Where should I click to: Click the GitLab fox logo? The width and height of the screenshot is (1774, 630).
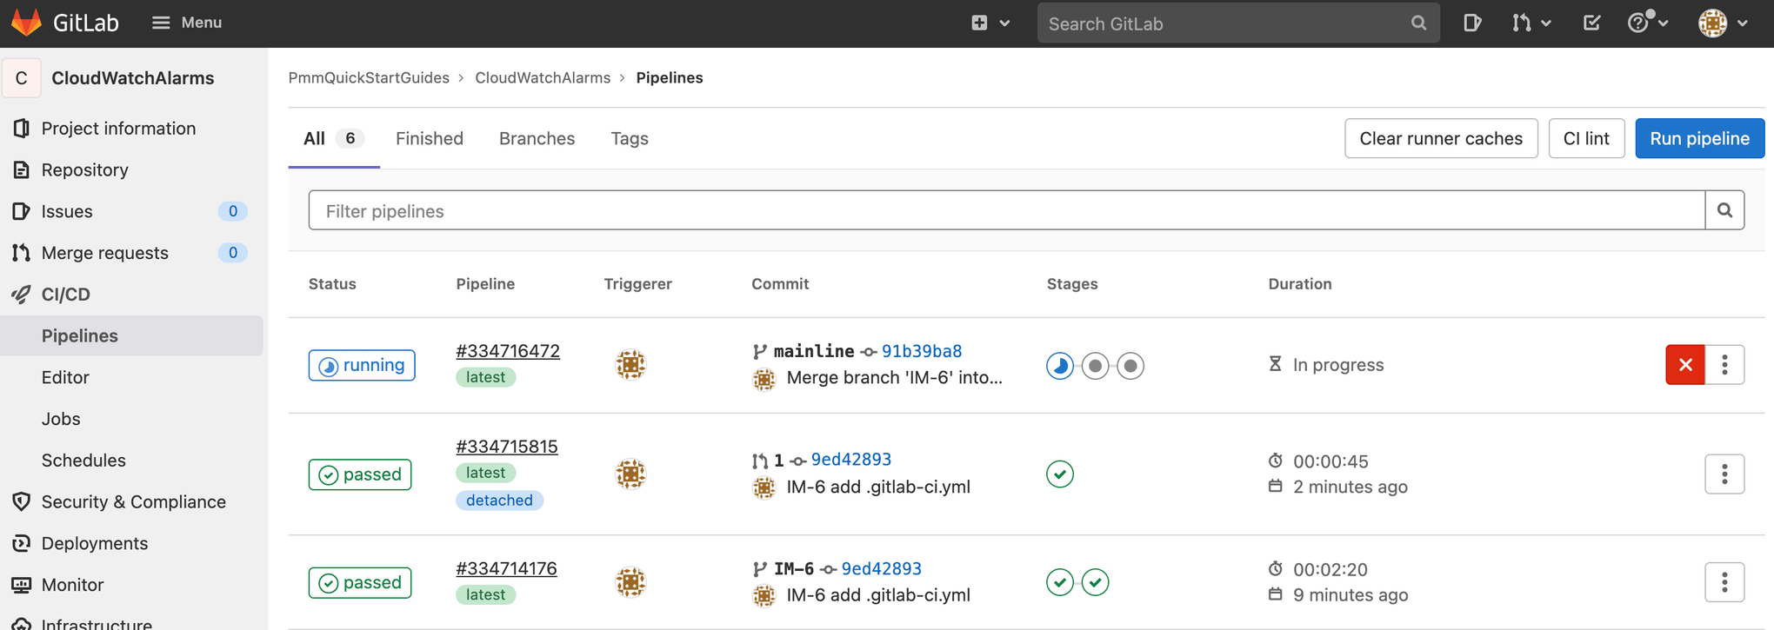point(26,23)
